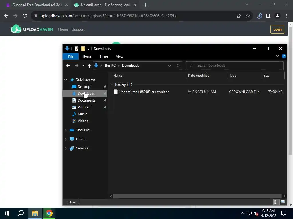This screenshot has height=219, width=293.
Task: Open recent locations dropdown in Explorer
Action: point(83,66)
